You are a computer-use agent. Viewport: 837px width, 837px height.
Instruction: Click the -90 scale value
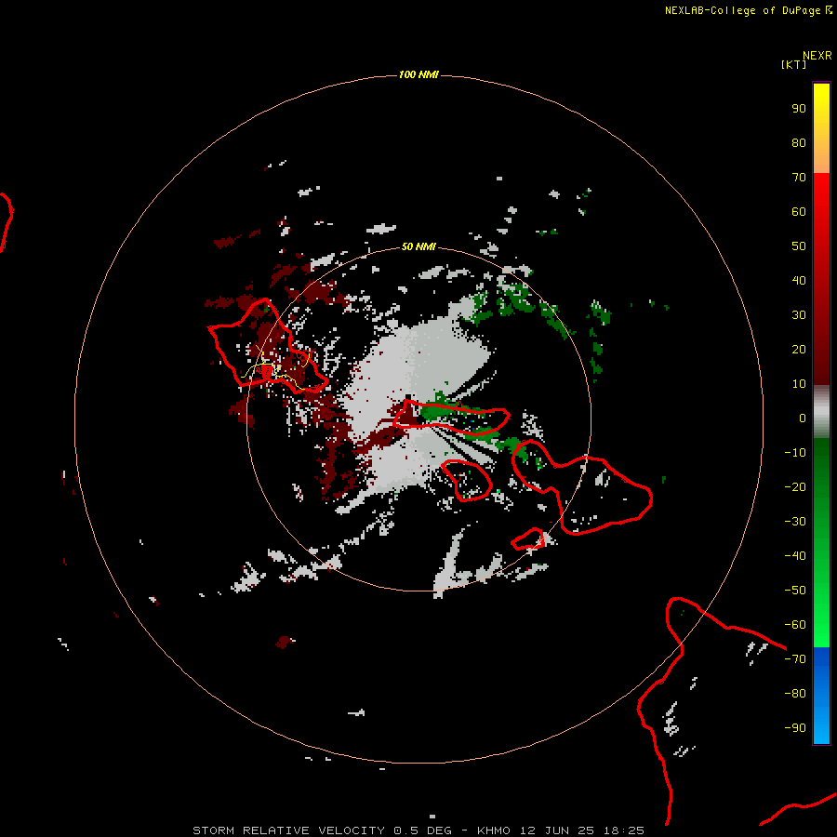click(x=795, y=728)
